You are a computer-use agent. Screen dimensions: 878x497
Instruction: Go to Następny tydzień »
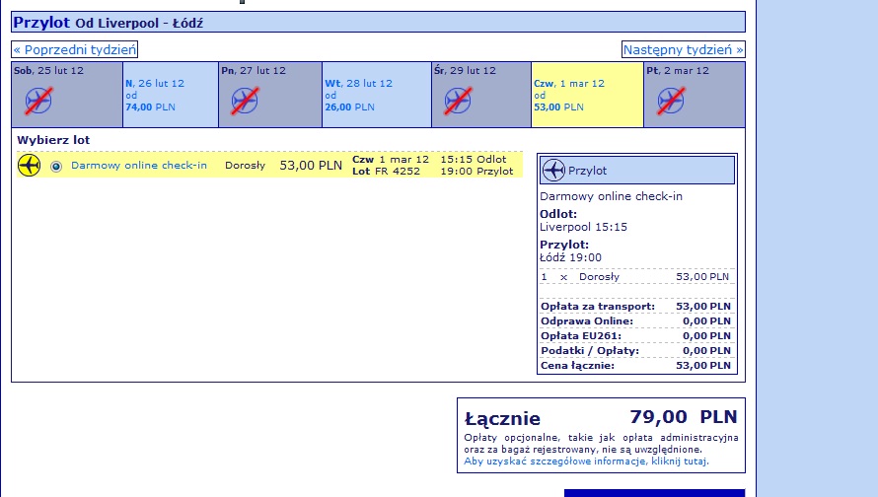[683, 49]
